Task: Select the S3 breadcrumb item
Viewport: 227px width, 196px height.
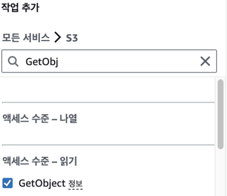Action: click(72, 38)
